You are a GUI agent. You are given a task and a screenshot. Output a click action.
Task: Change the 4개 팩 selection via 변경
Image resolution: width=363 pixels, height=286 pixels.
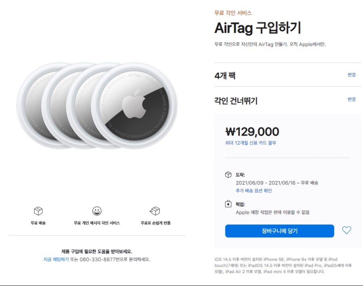351,75
